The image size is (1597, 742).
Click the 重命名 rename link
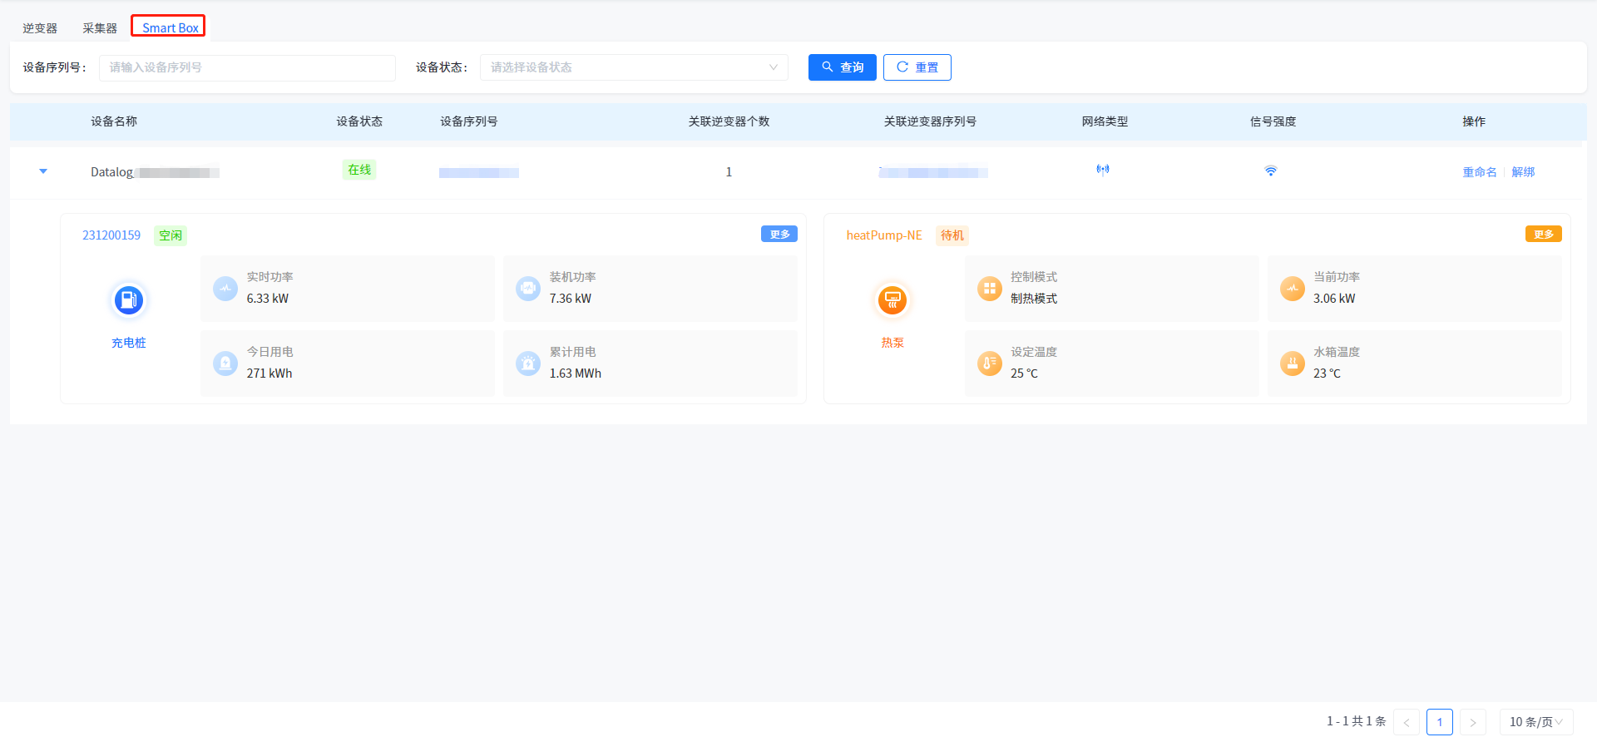tap(1479, 172)
